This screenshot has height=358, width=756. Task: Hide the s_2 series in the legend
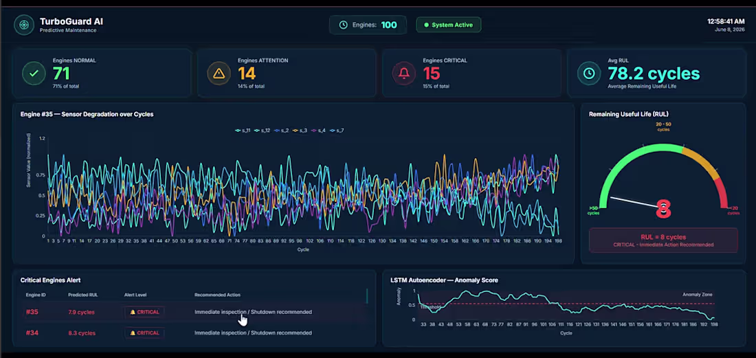tap(281, 131)
